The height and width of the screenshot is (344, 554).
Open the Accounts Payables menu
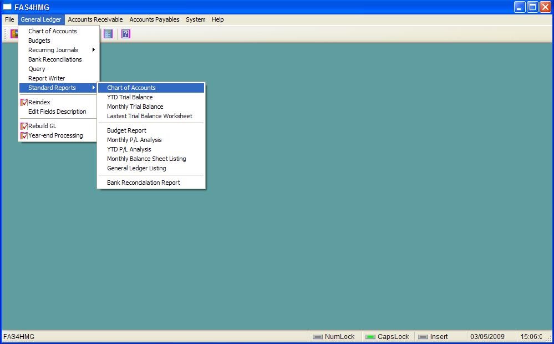[x=154, y=19]
